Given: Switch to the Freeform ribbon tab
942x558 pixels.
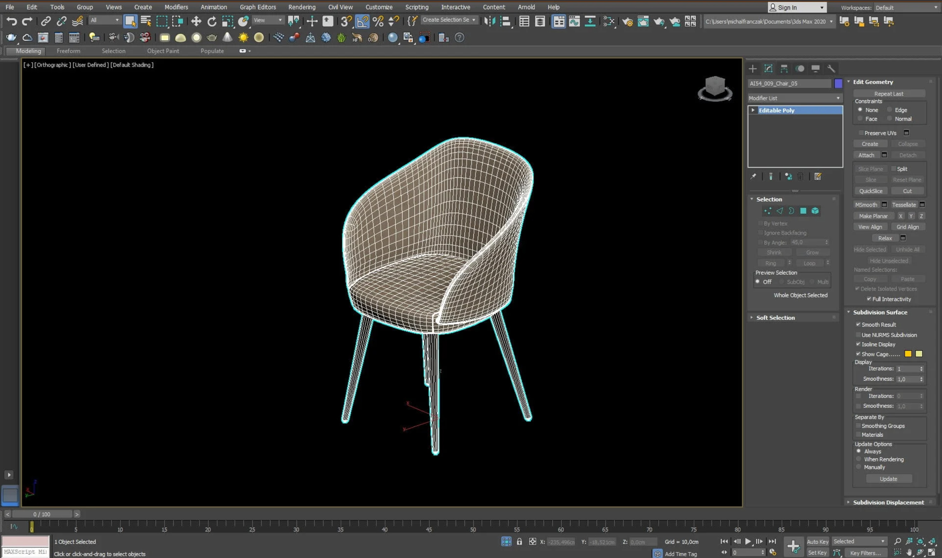Looking at the screenshot, I should [x=68, y=51].
